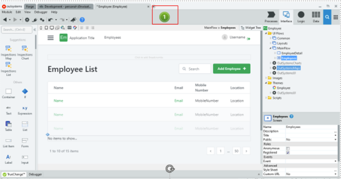
Task: Expand the Scripts folder
Action: [x=266, y=98]
